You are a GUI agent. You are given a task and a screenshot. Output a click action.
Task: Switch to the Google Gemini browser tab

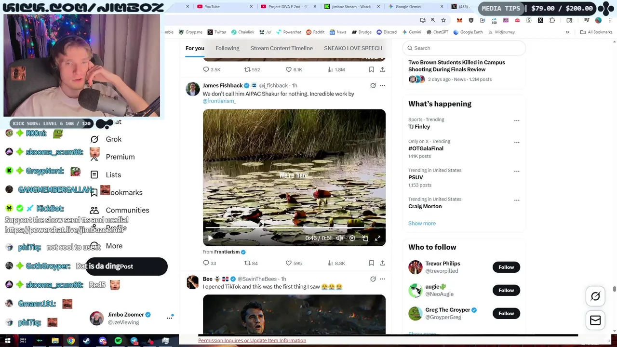point(416,7)
